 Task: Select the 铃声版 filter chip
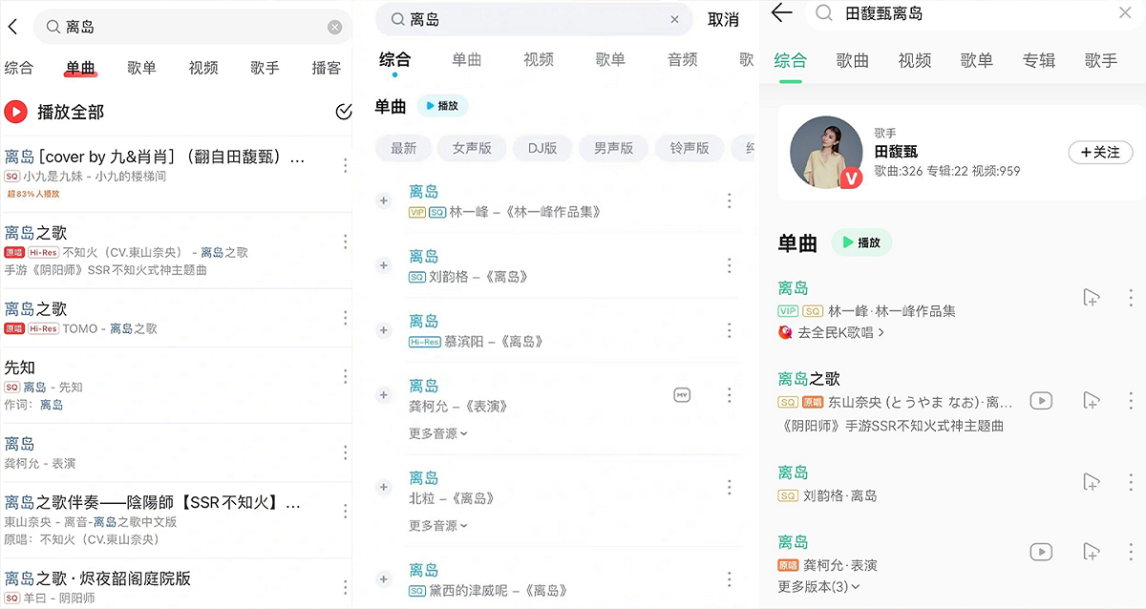click(x=690, y=148)
